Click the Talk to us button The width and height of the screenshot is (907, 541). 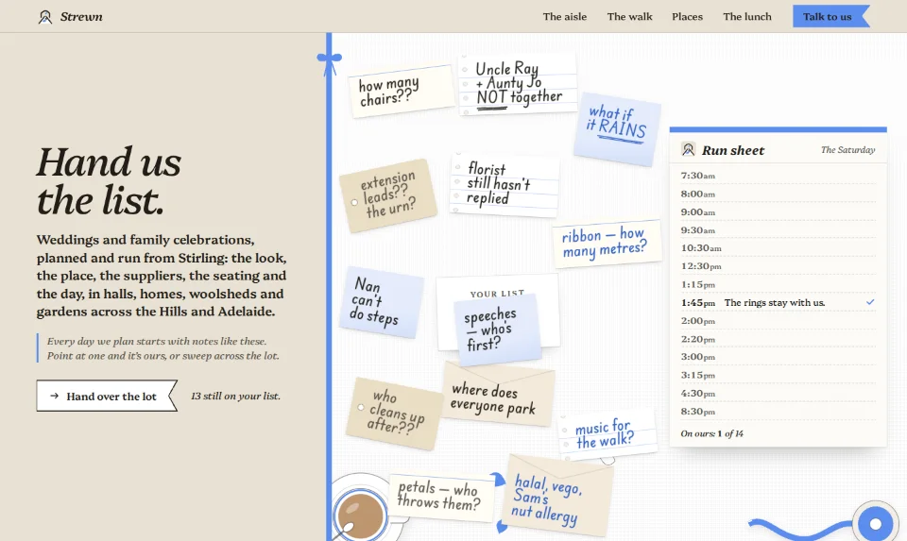coord(830,16)
